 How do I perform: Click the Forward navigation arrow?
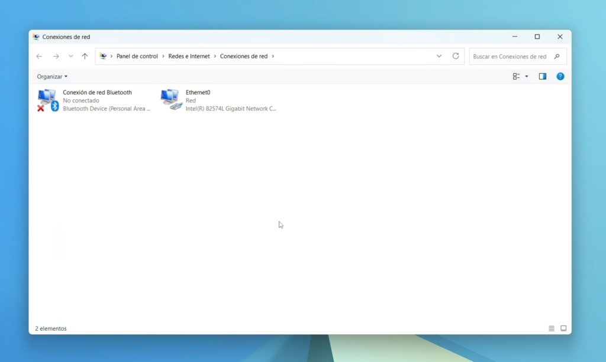(x=56, y=57)
